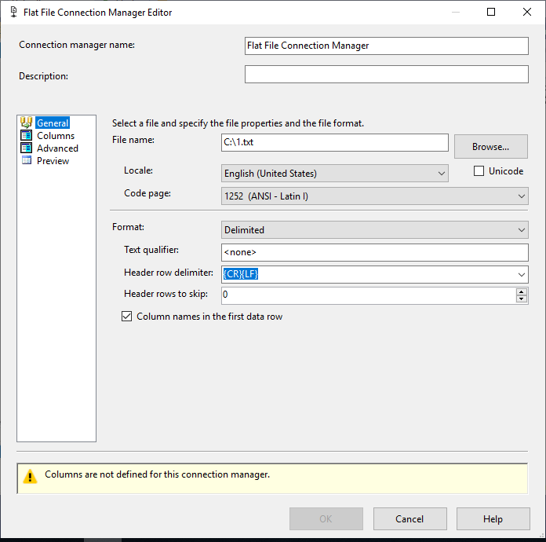Screen dimensions: 546x542
Task: Select the Columns page
Action: pos(56,136)
